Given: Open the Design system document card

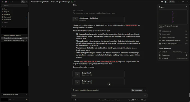Looking at the screenshot, I should pos(98,82).
